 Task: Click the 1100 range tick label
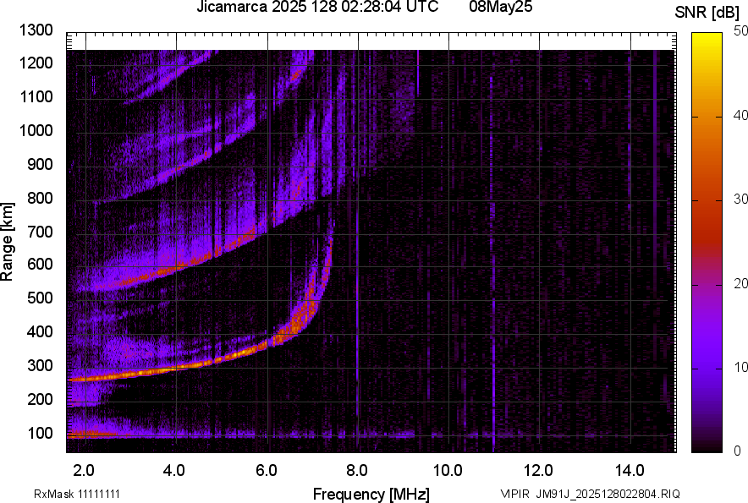pos(36,96)
